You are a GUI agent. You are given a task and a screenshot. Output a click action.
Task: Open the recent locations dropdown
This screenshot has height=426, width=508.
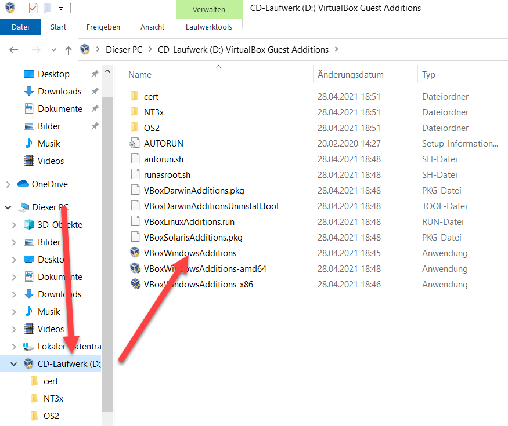tap(54, 50)
